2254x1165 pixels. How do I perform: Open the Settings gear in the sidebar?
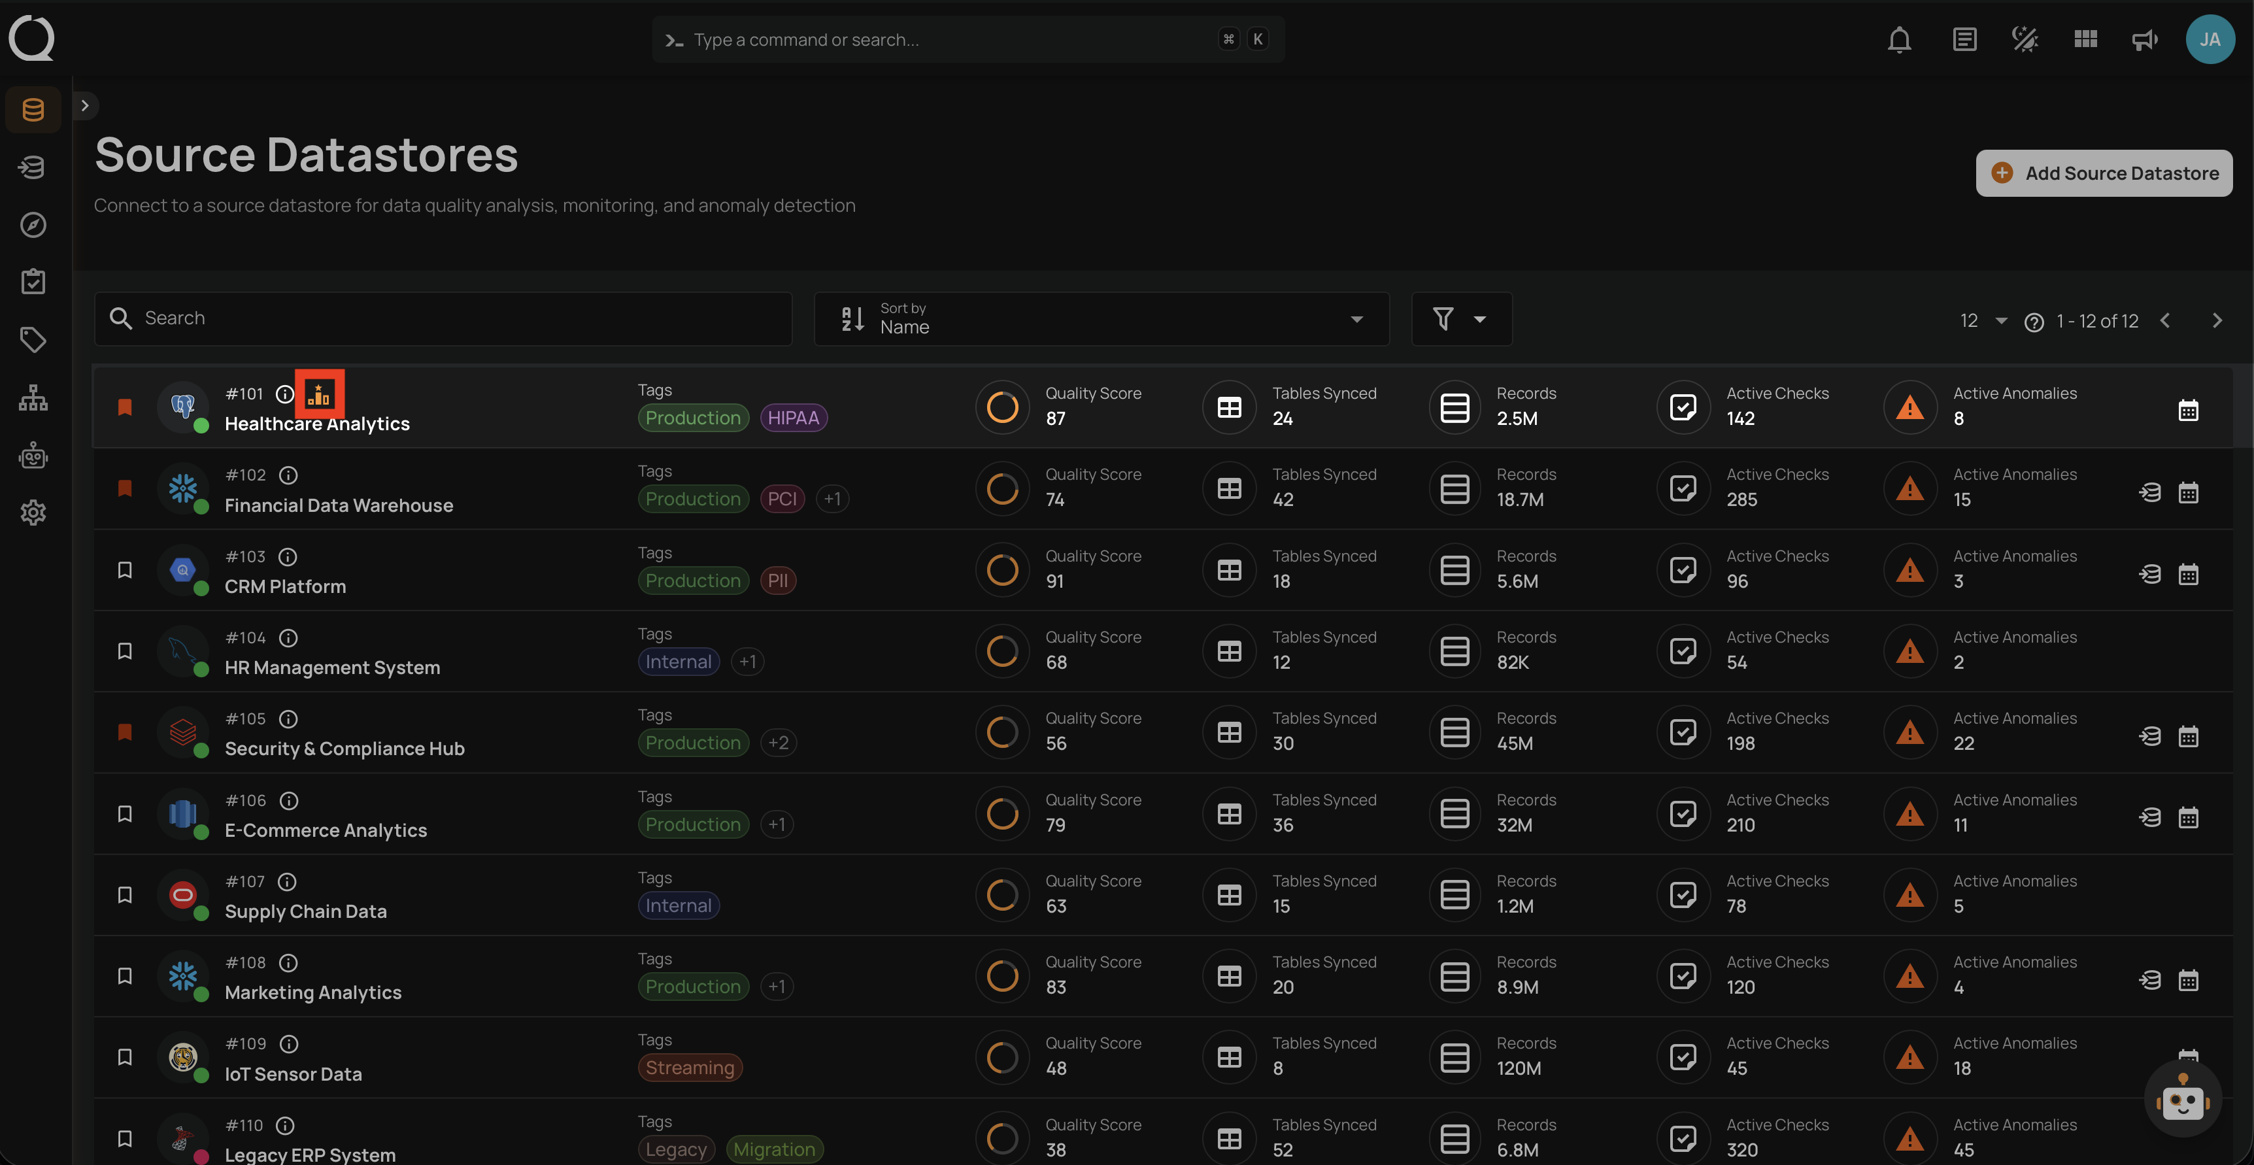(33, 513)
